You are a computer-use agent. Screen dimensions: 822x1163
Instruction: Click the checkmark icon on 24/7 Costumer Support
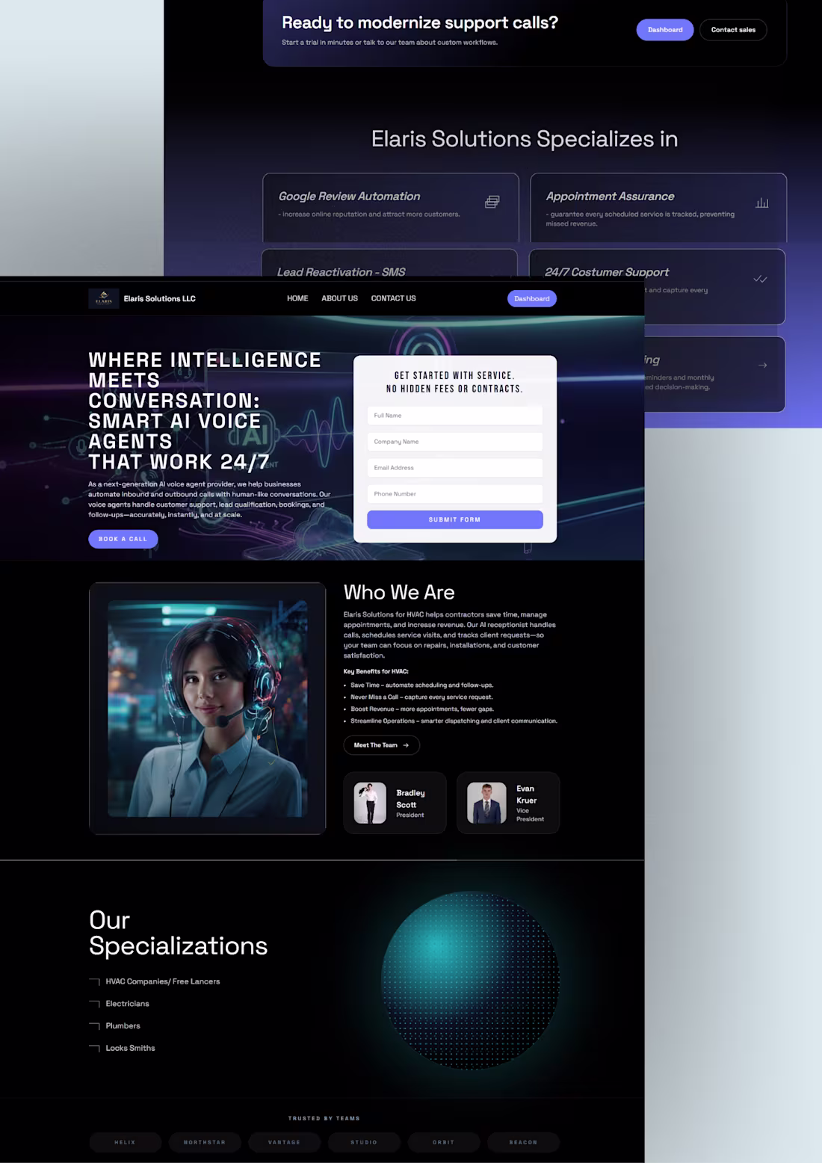tap(761, 277)
